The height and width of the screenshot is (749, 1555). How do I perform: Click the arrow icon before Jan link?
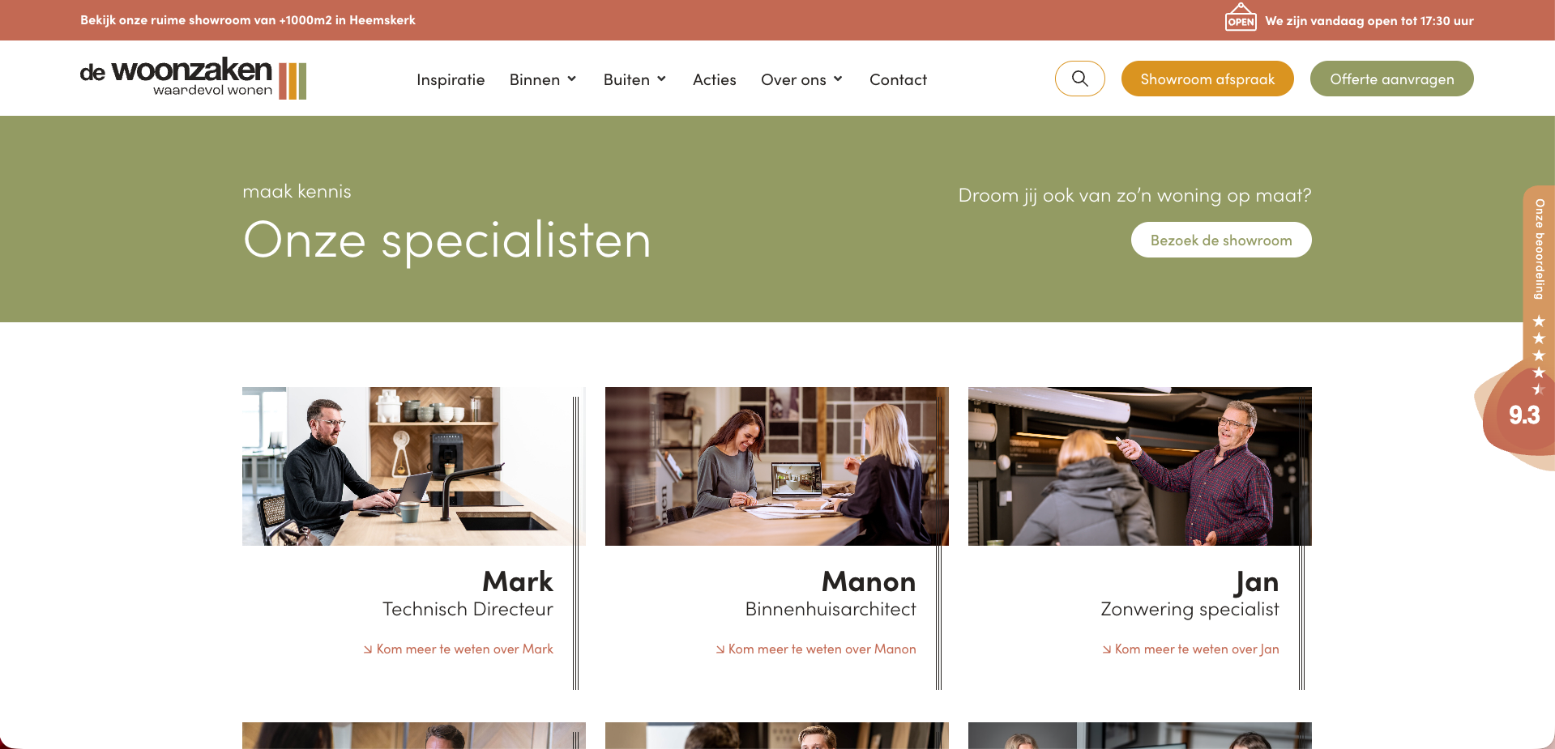point(1106,649)
